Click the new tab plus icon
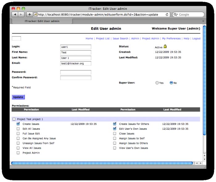 (203, 21)
